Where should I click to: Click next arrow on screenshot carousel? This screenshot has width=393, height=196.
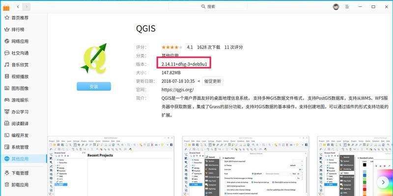(383, 182)
